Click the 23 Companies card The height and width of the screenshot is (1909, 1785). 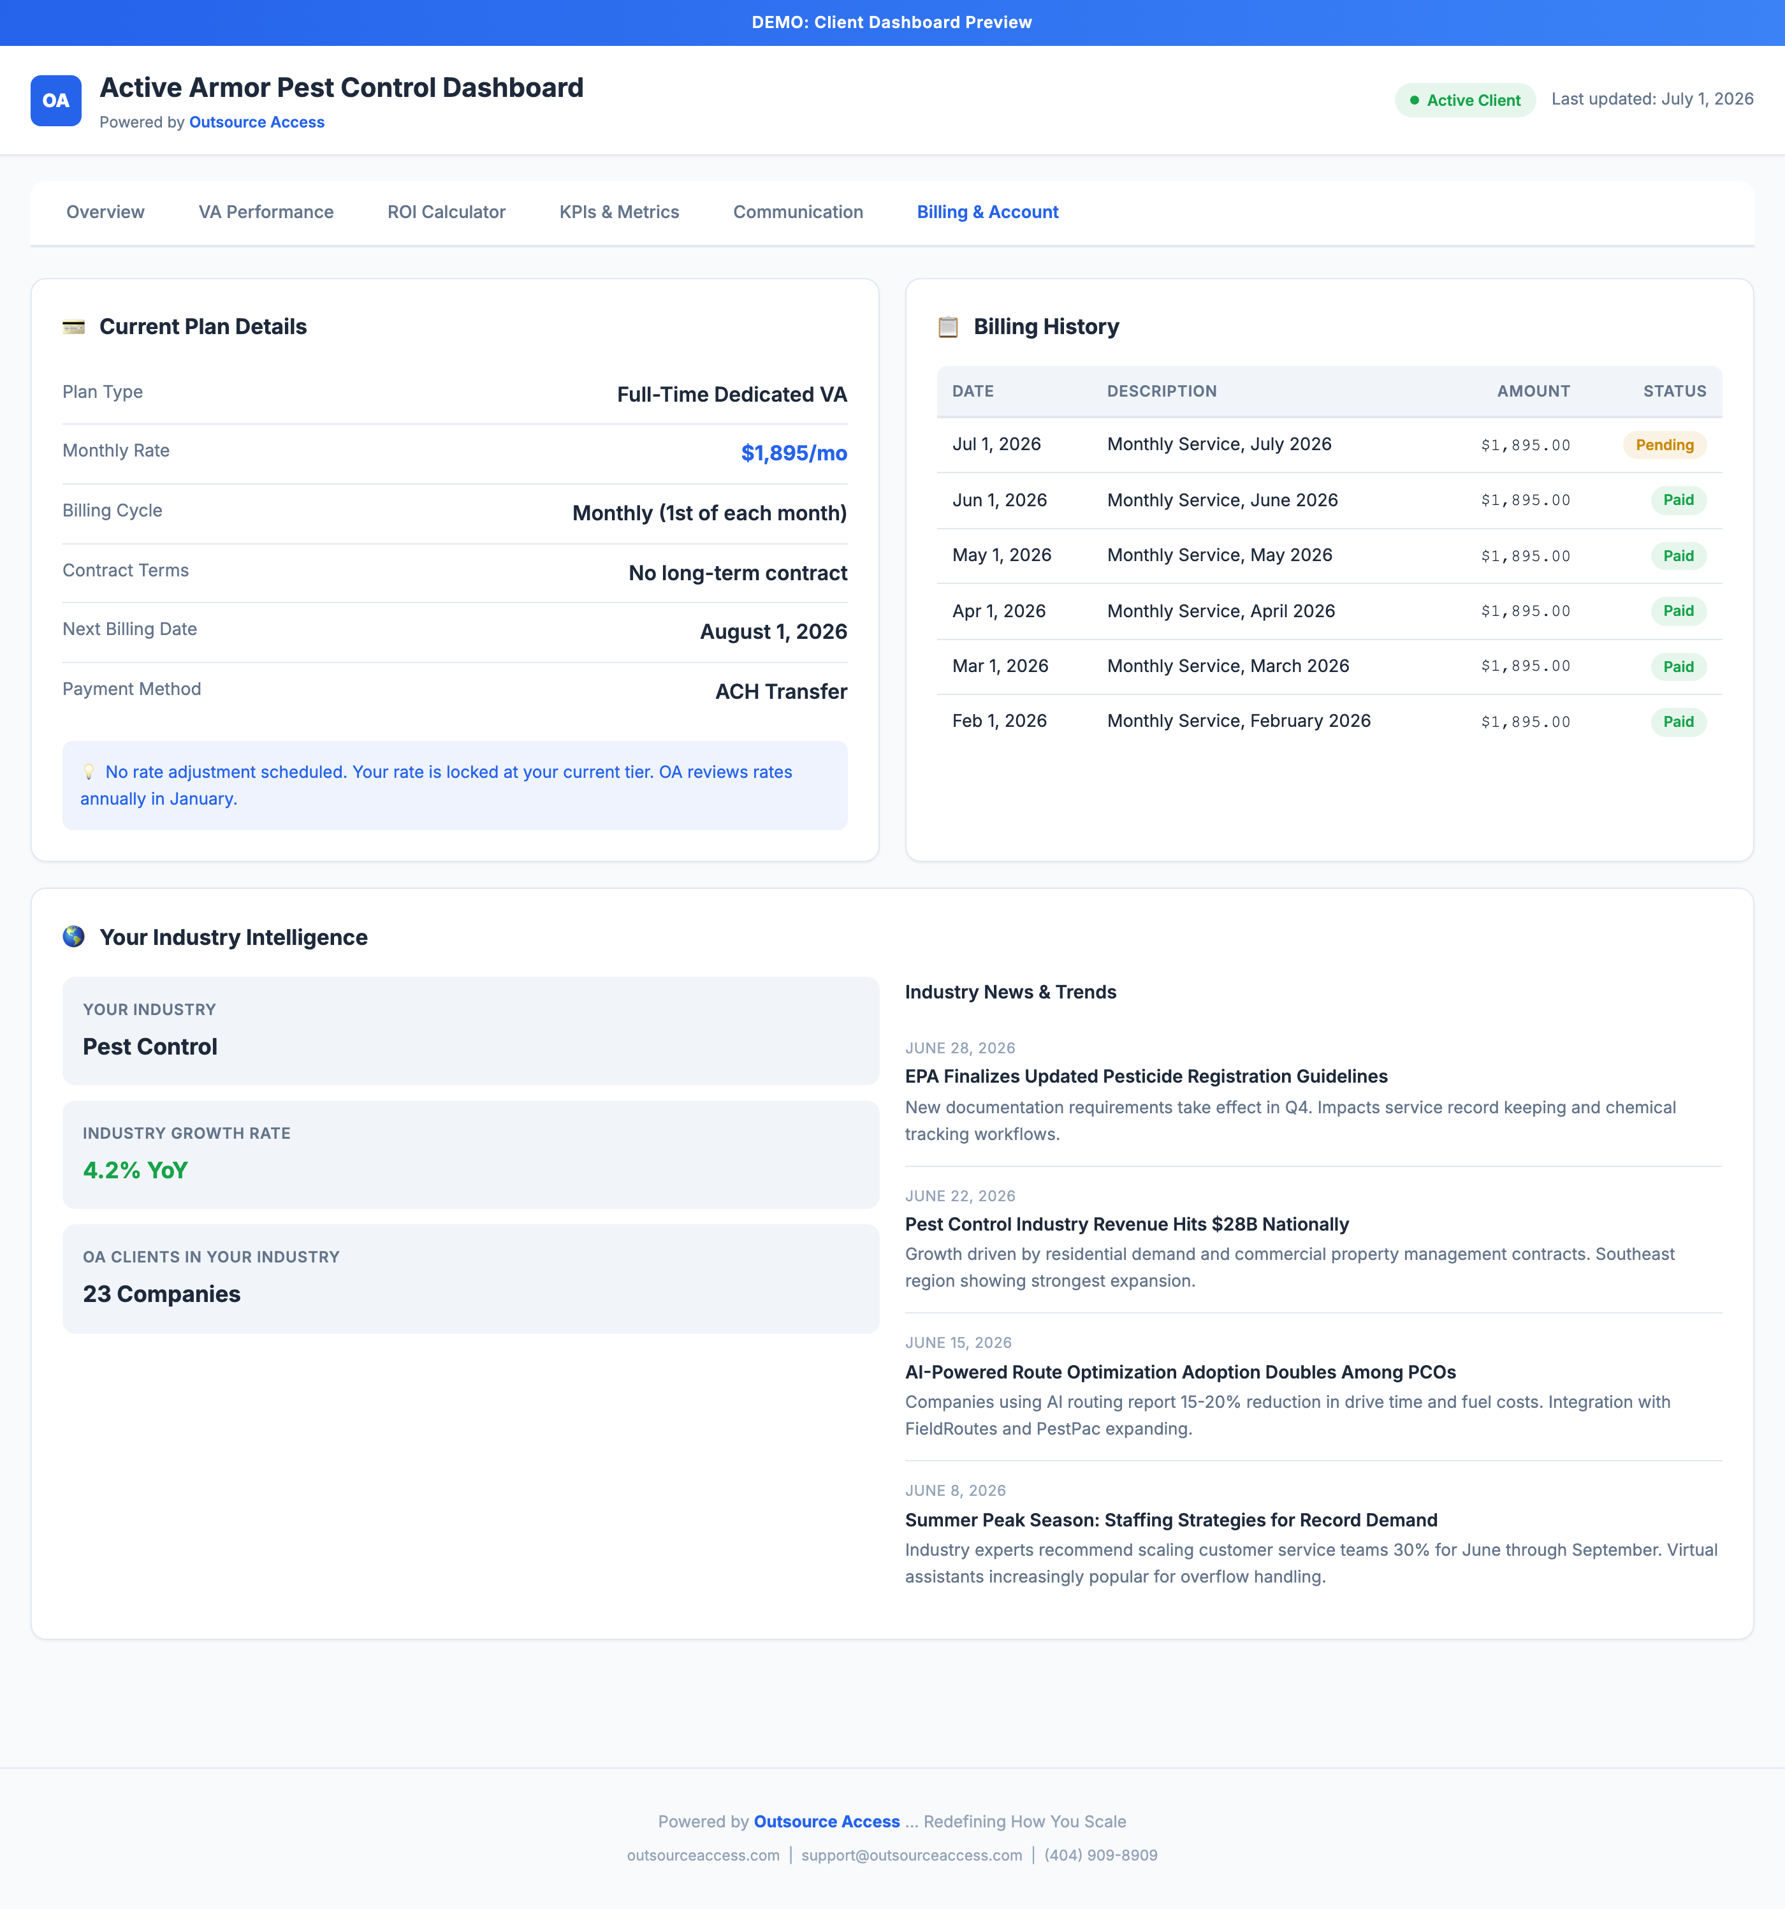pos(470,1279)
